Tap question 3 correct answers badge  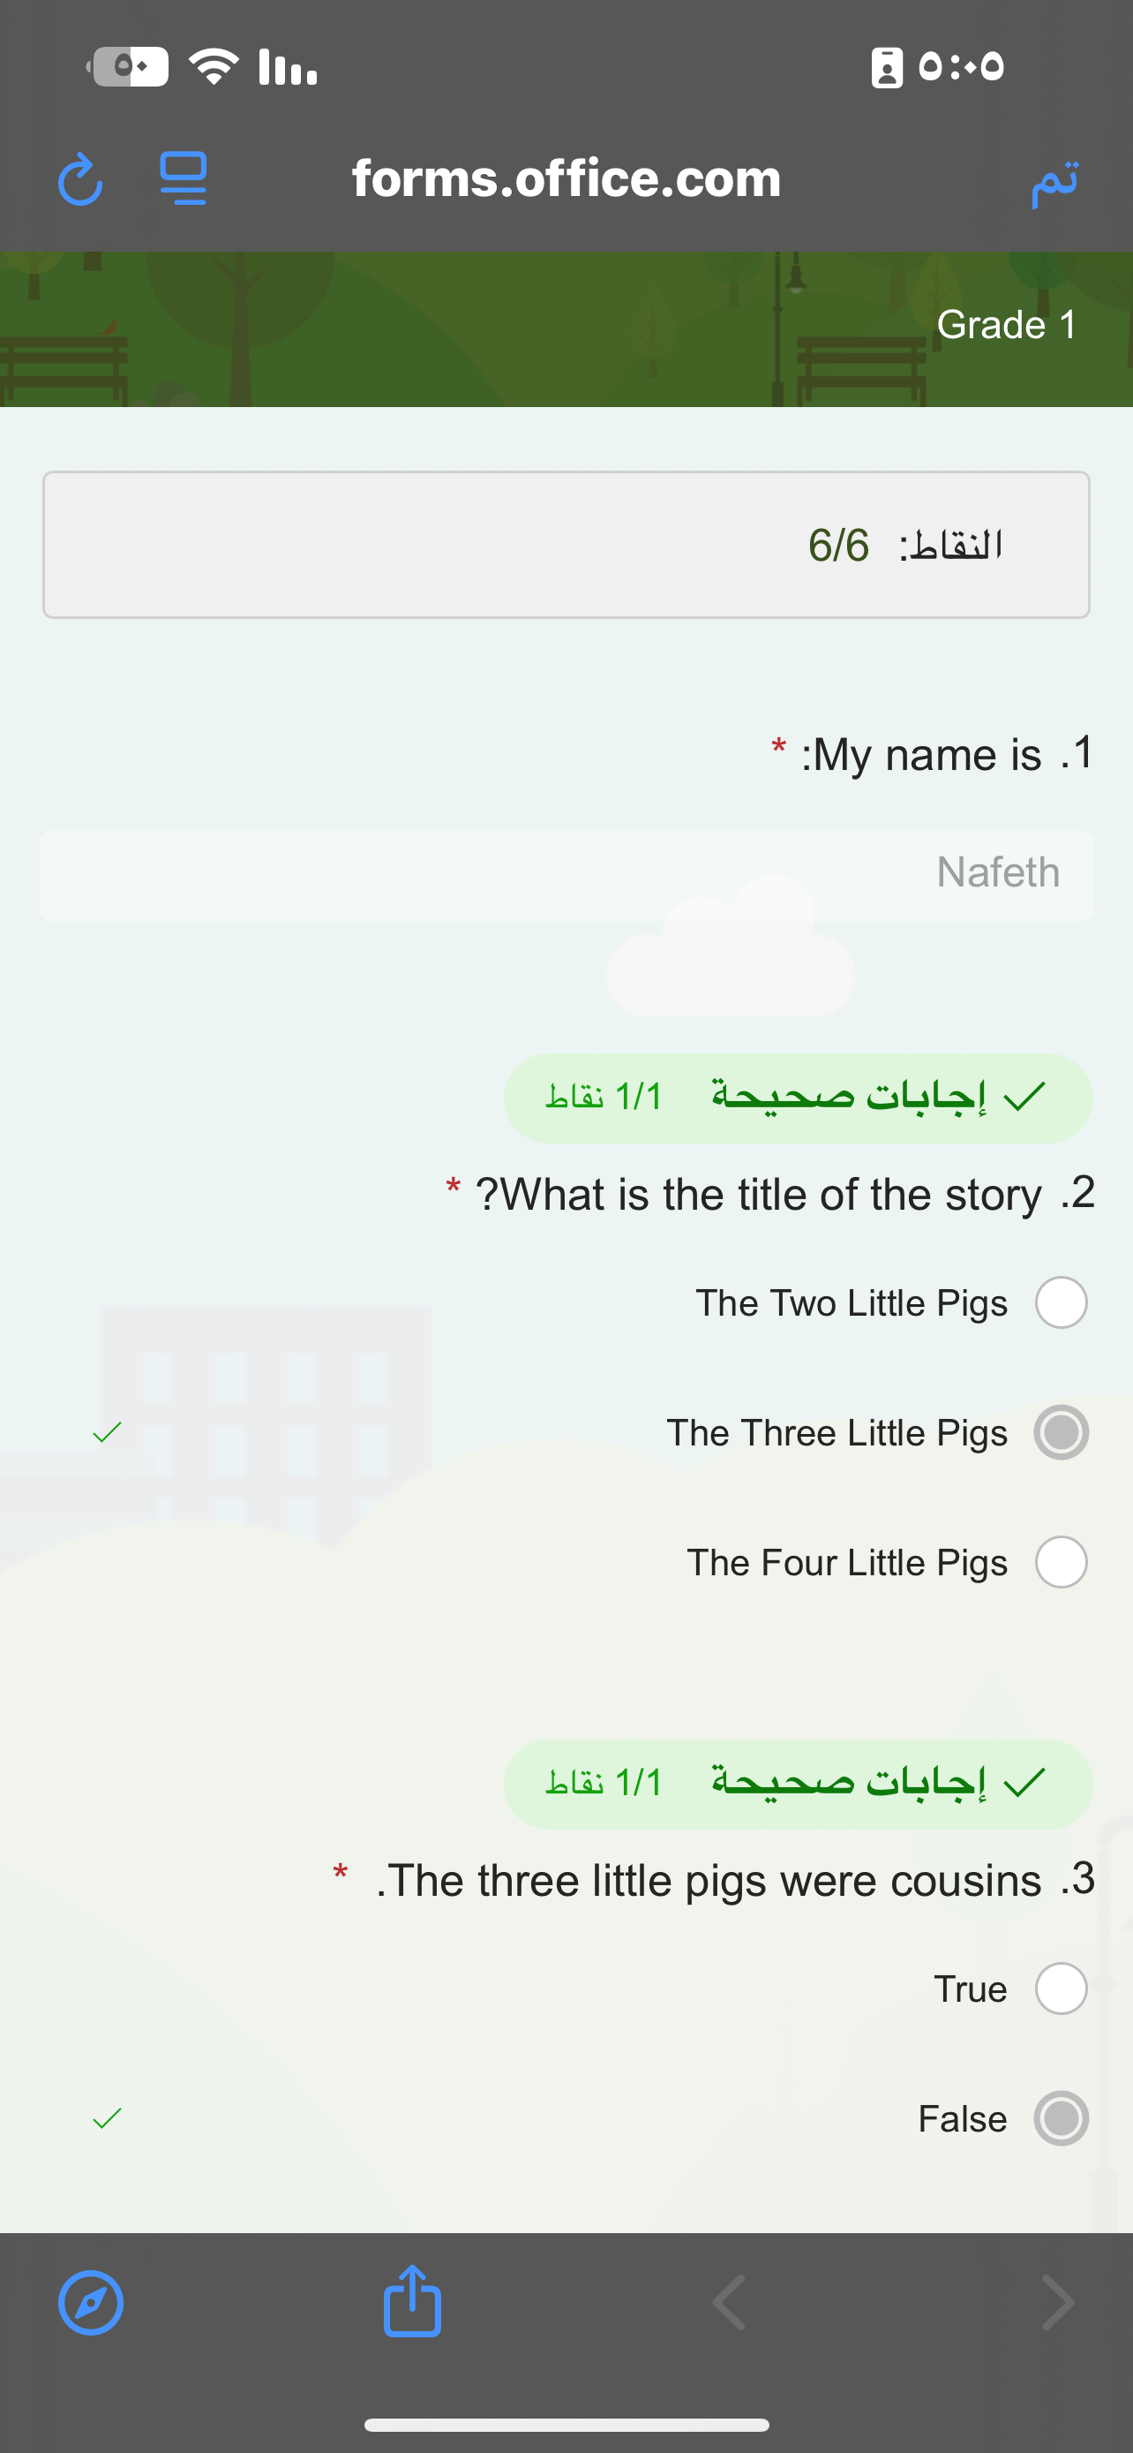[797, 1784]
